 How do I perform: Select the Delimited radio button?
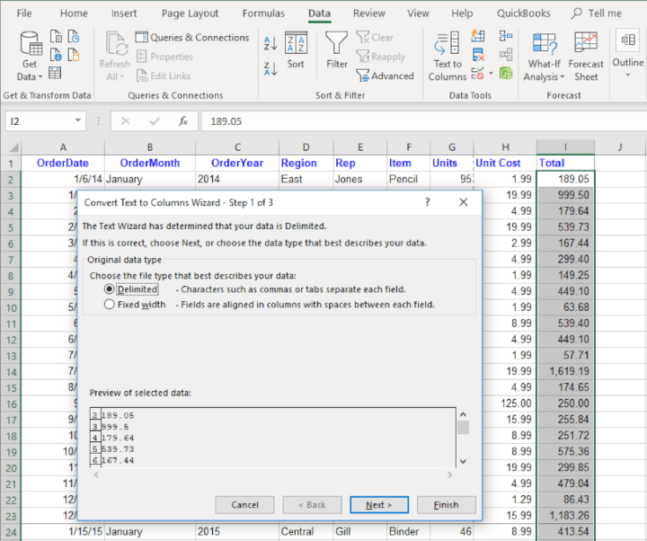[x=110, y=289]
